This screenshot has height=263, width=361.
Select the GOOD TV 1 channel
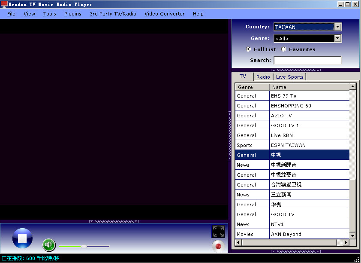292,125
